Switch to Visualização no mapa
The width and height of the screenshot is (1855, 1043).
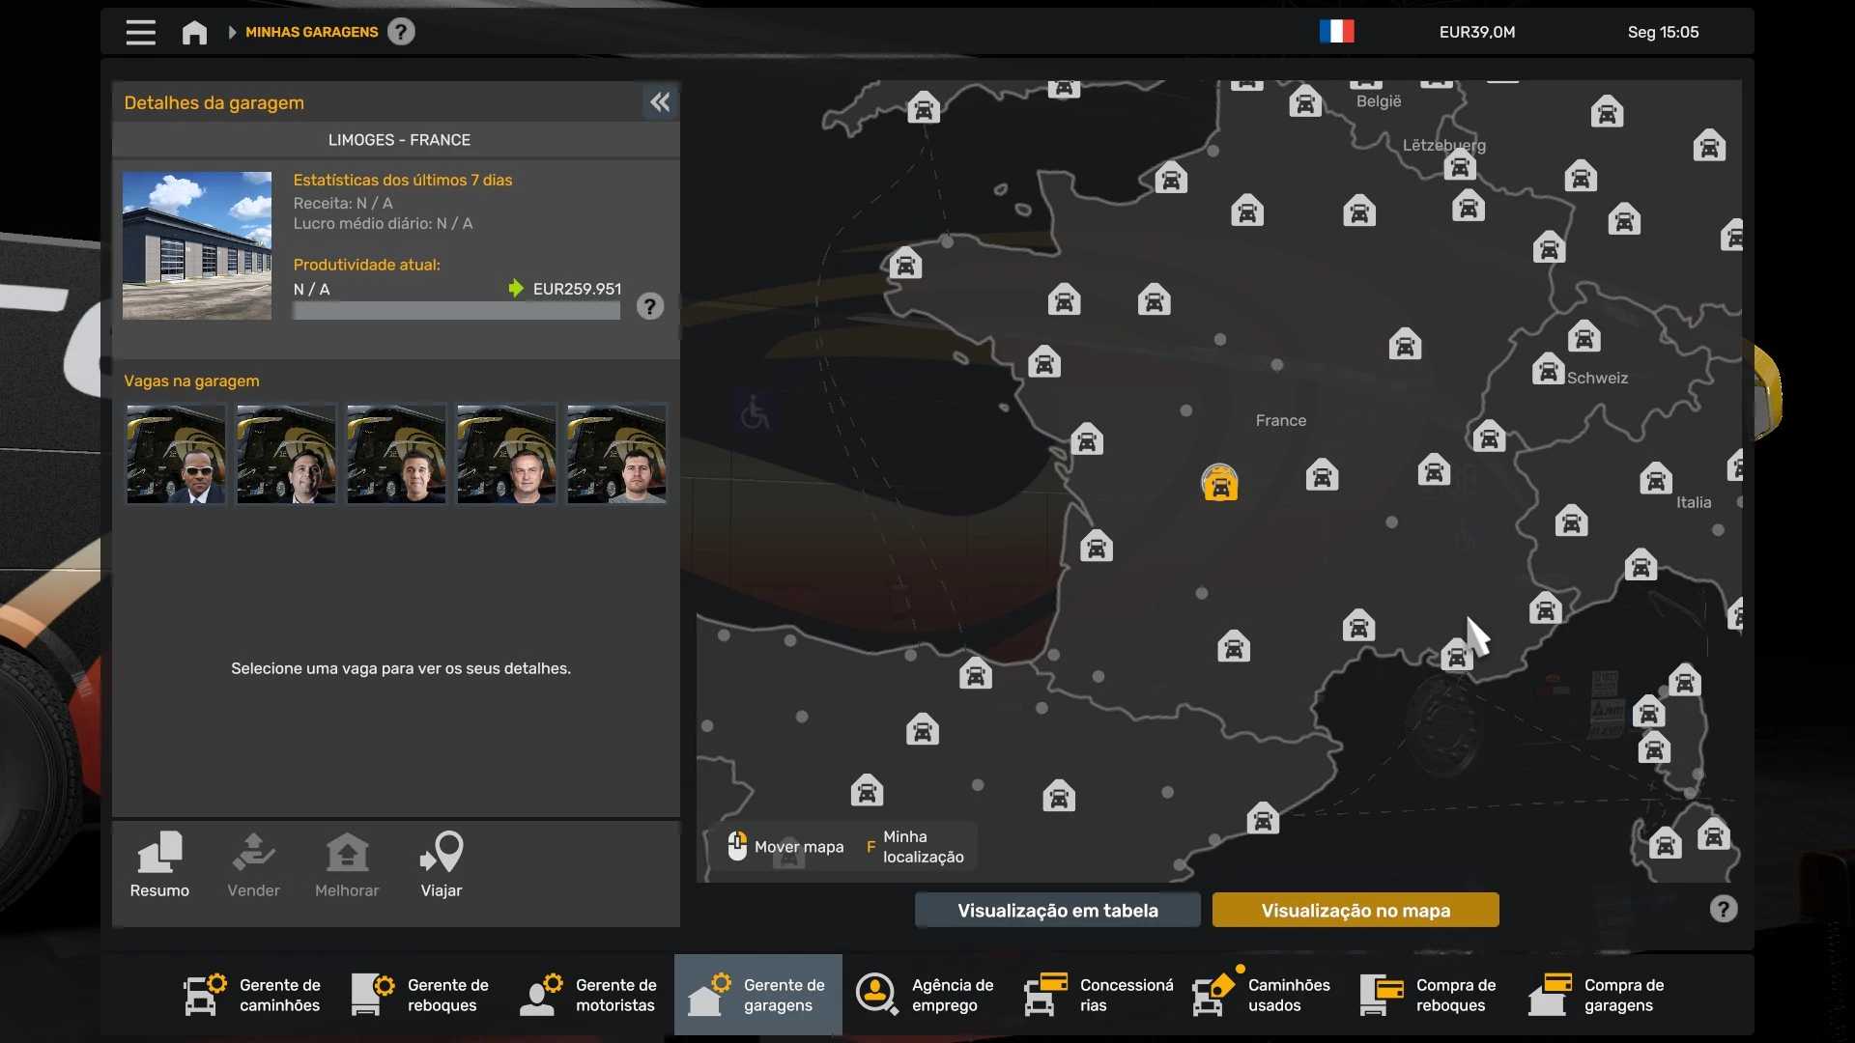click(x=1355, y=910)
